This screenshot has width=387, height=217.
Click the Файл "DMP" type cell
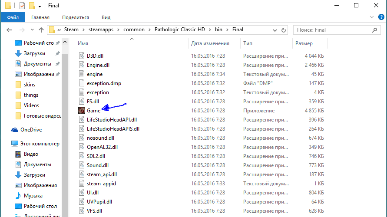tap(258, 83)
